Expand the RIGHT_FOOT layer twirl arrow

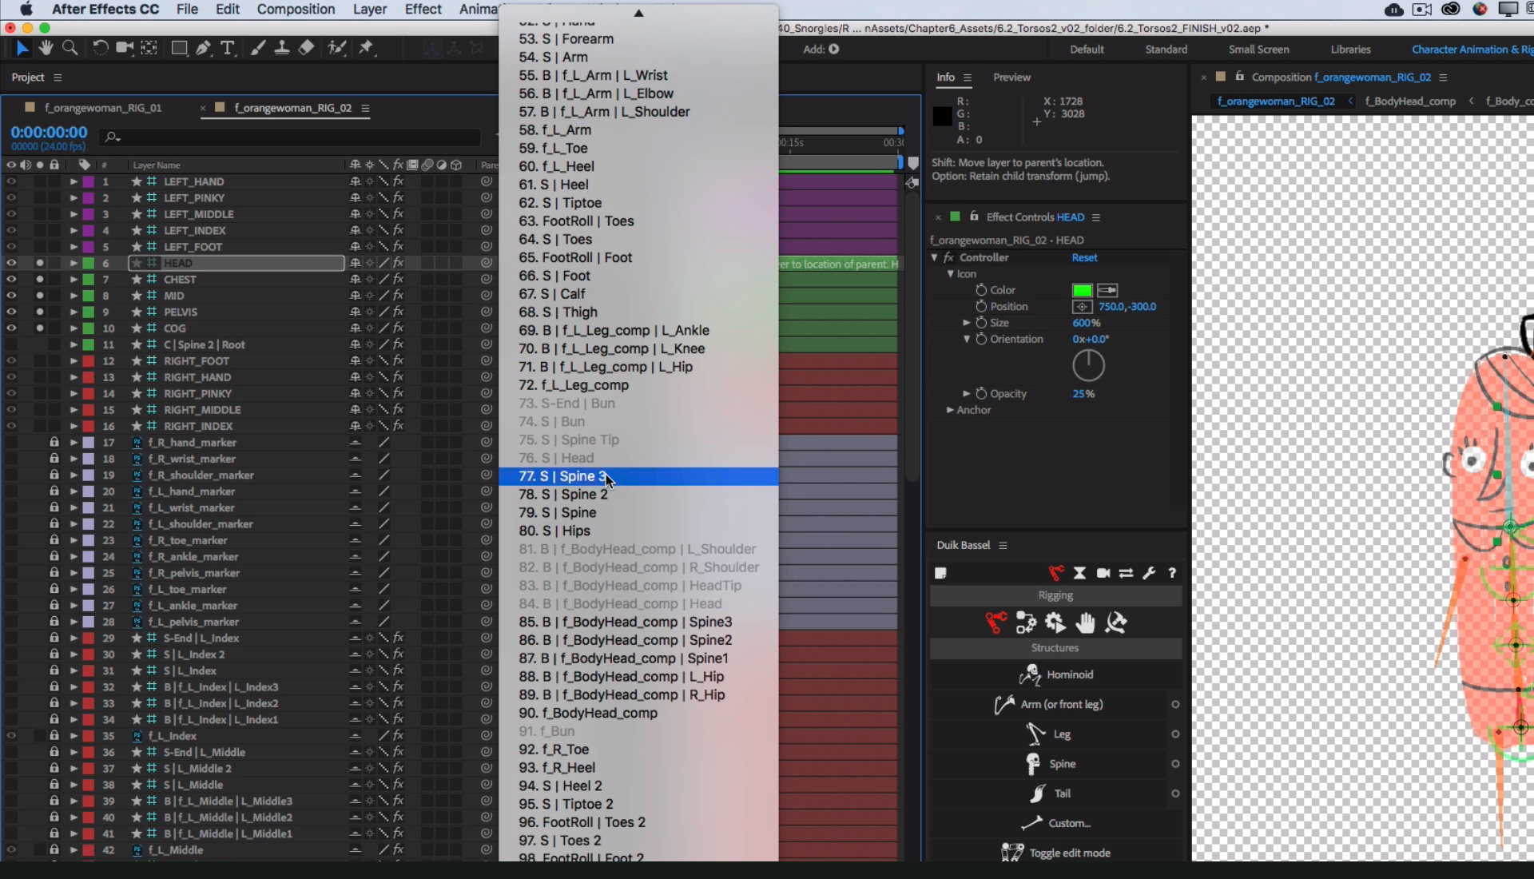[74, 361]
